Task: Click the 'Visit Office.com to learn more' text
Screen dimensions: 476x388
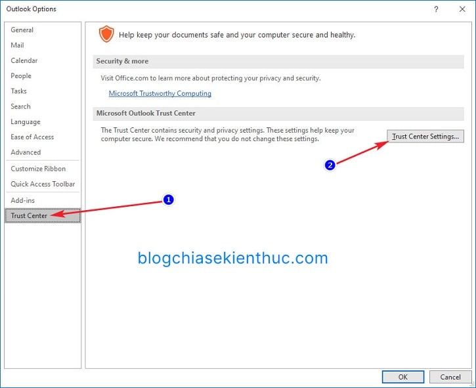Action: 211,78
